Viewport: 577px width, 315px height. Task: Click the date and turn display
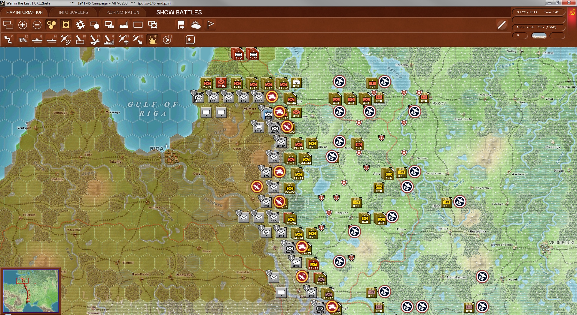538,12
